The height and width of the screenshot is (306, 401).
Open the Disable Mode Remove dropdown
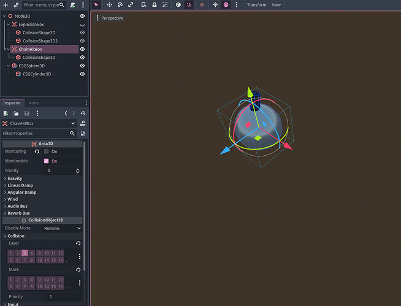tap(63, 228)
